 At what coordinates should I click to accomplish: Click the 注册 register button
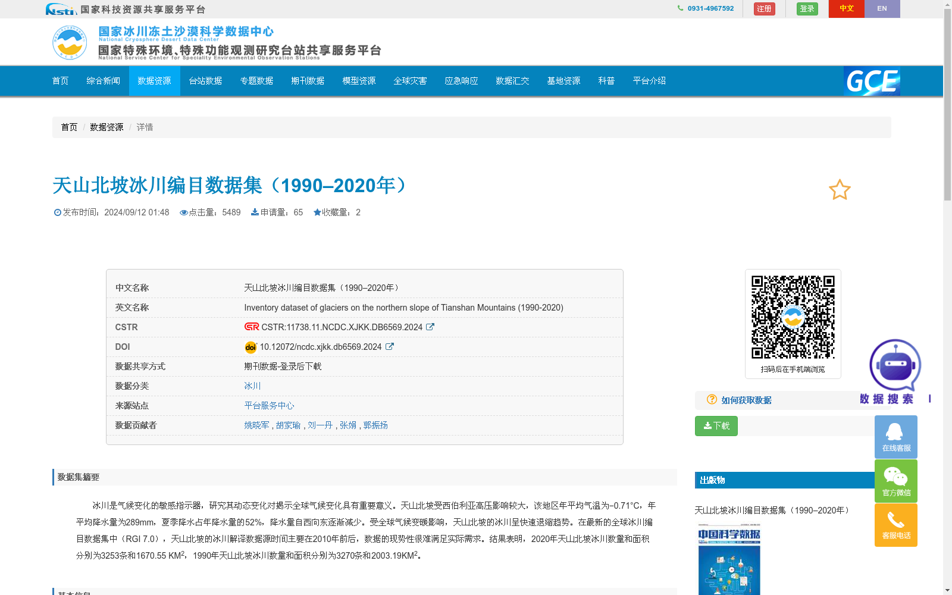pos(765,9)
